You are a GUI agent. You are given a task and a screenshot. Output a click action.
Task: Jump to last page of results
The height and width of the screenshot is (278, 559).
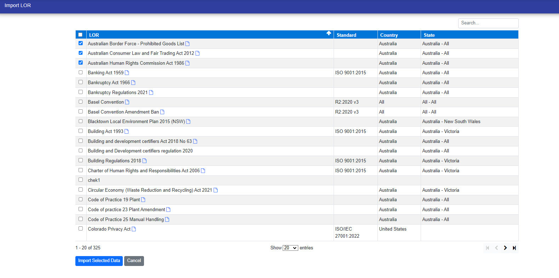514,248
